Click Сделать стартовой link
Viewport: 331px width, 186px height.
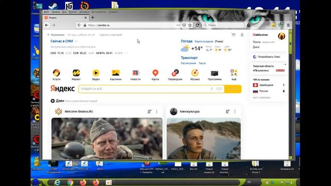111,35
